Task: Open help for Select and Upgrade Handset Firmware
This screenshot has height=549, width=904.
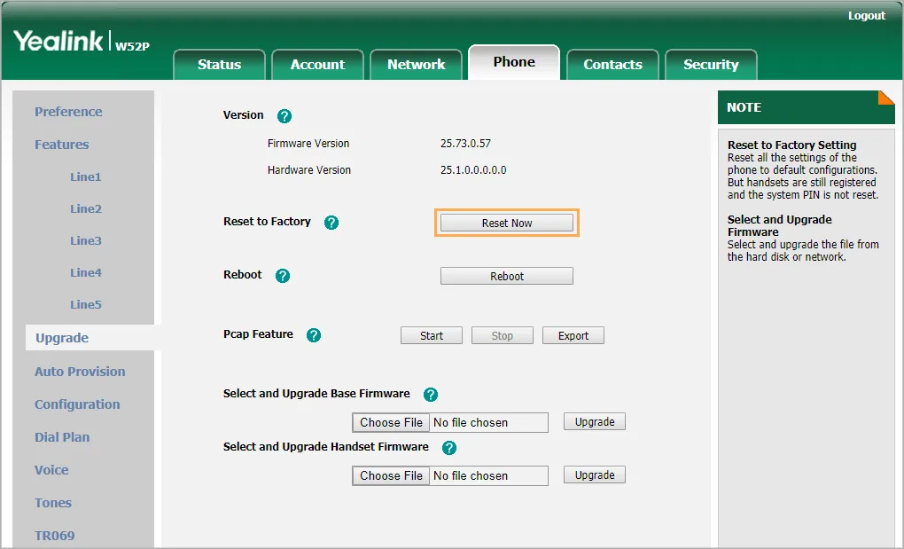Action: point(449,448)
